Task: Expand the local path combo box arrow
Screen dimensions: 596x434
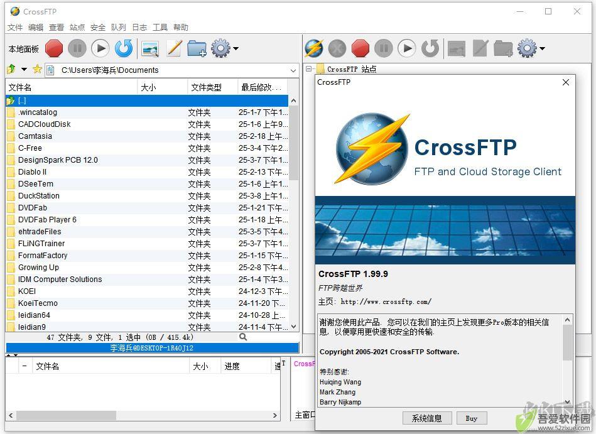Action: [x=293, y=70]
